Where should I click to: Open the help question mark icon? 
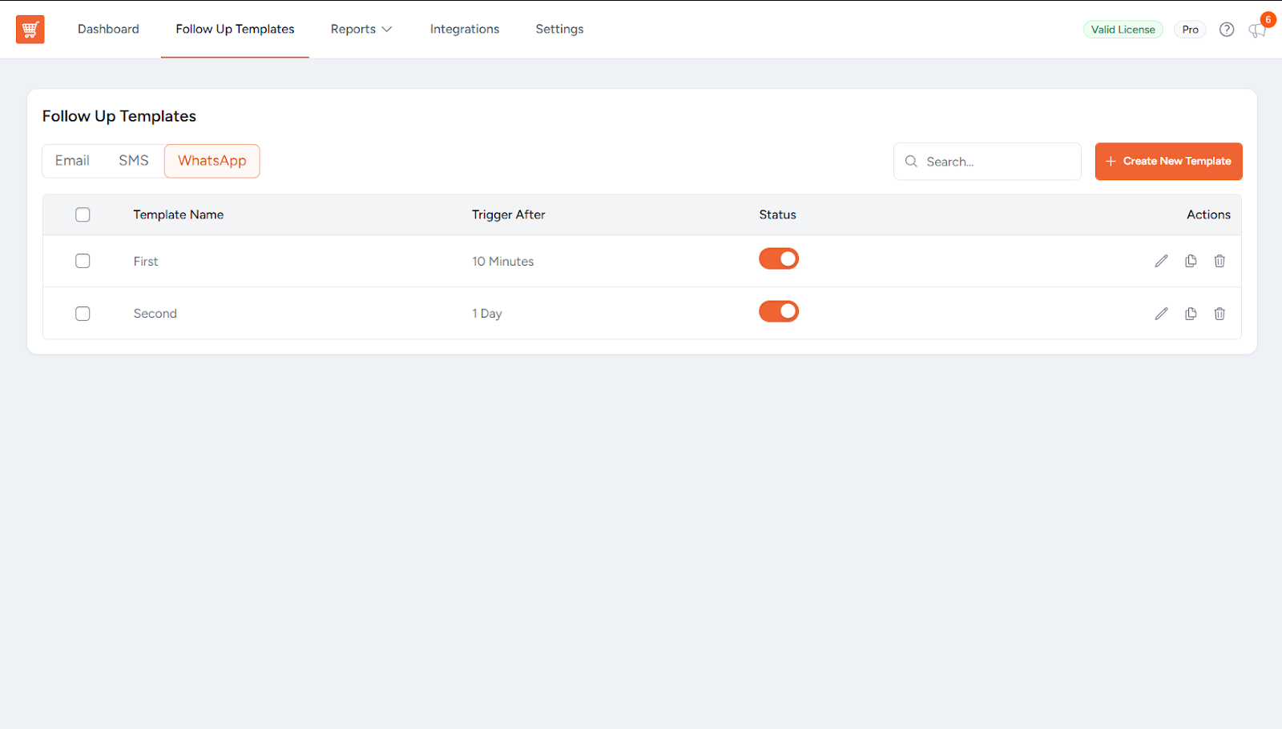tap(1227, 29)
